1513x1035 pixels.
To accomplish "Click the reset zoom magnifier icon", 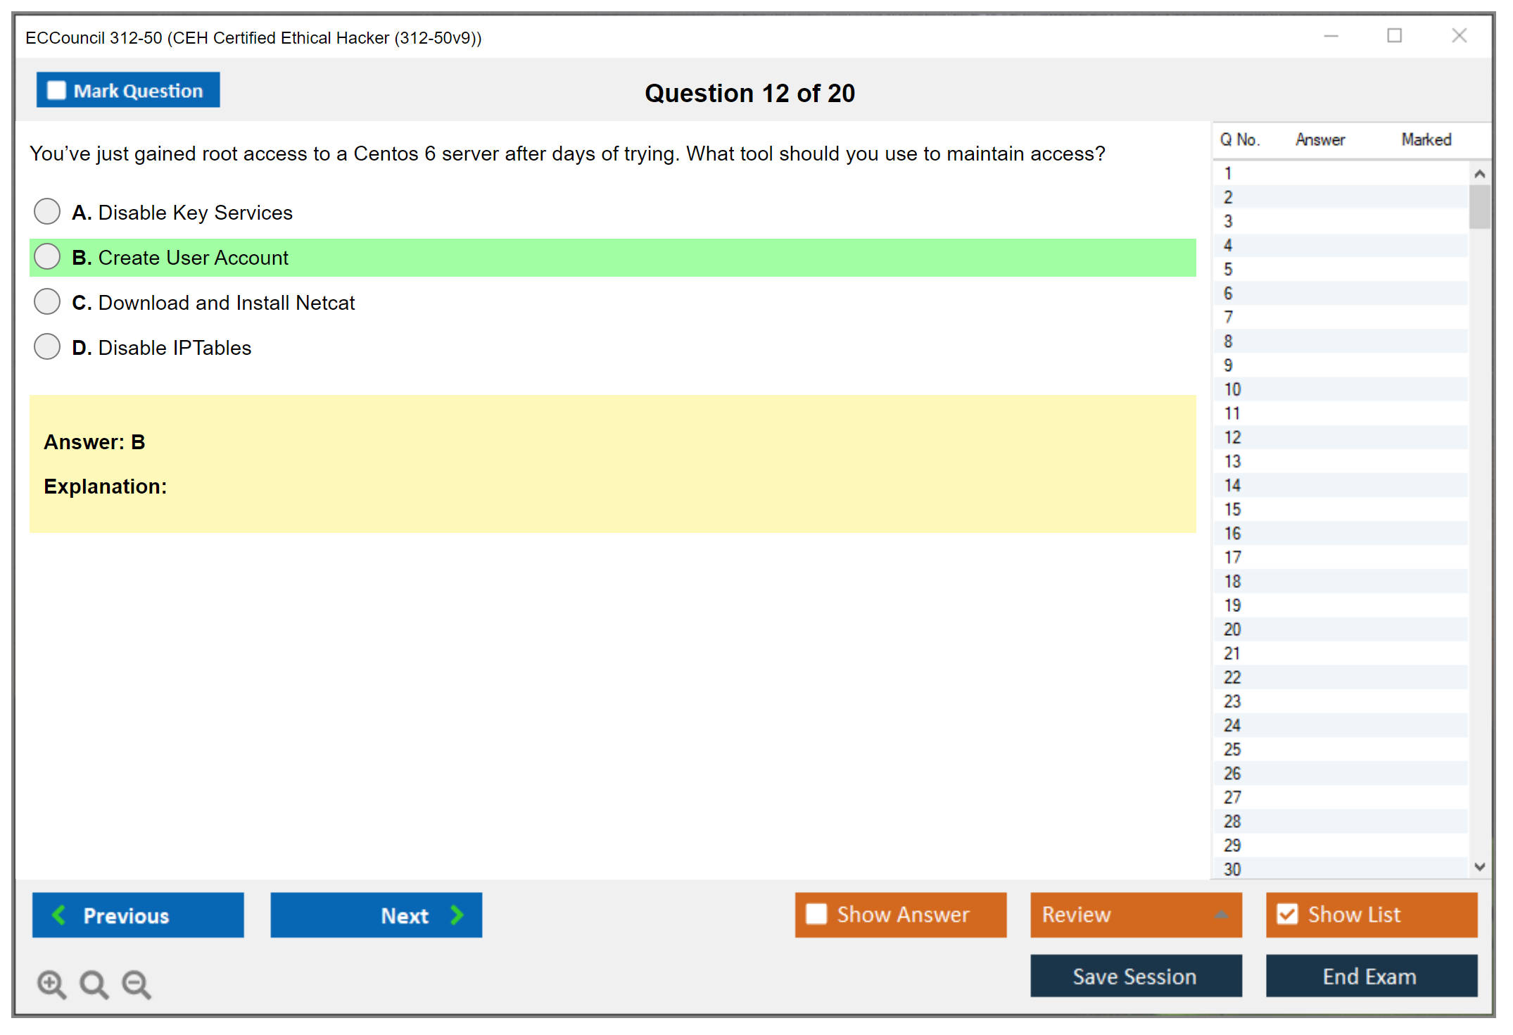I will click(94, 984).
